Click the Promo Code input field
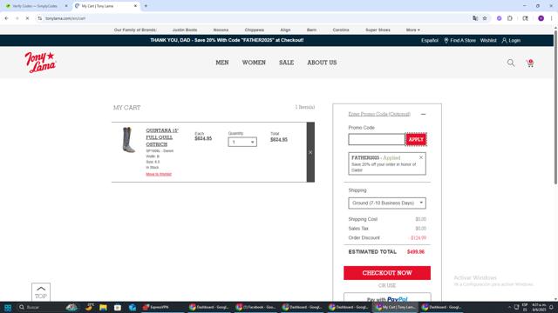The width and height of the screenshot is (558, 313). (x=377, y=139)
